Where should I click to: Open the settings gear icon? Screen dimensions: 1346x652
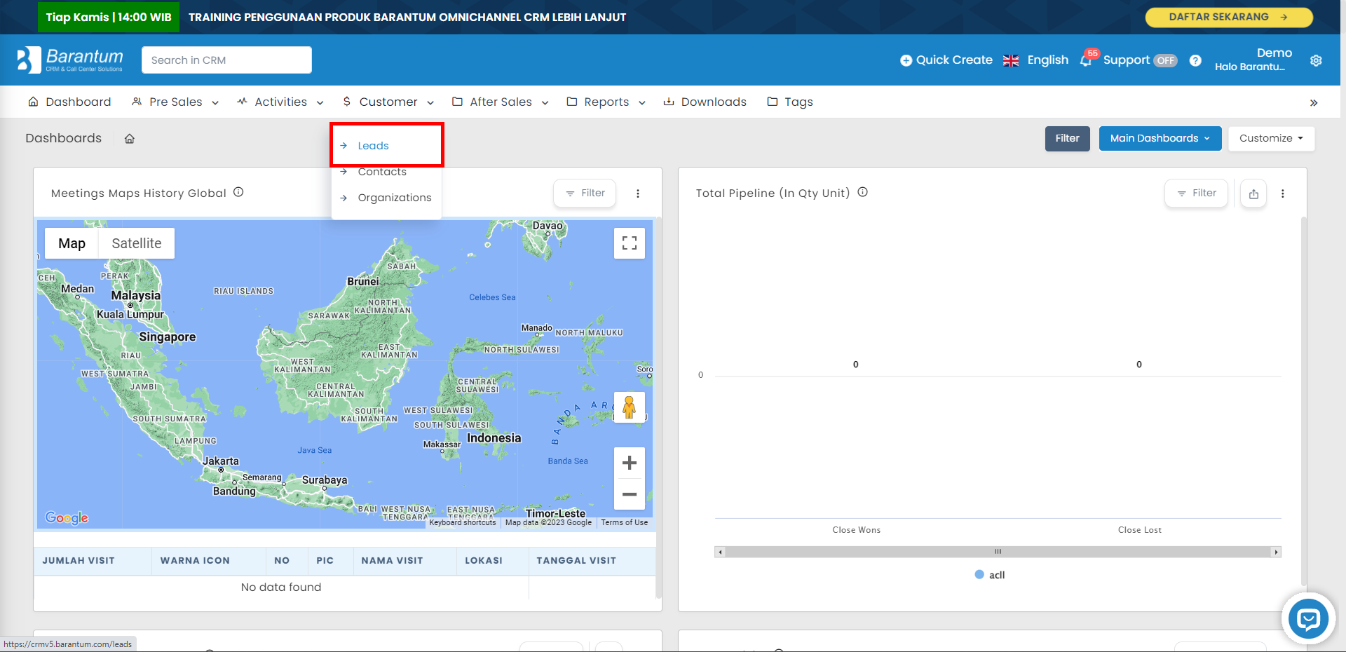point(1316,60)
